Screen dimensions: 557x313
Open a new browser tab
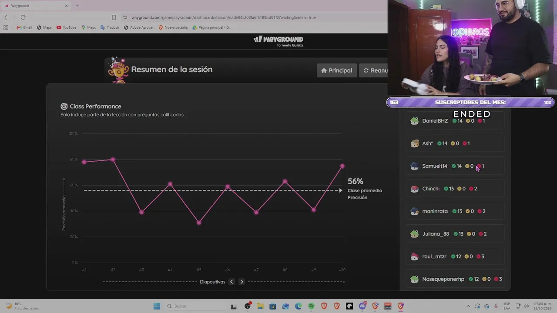(x=77, y=6)
